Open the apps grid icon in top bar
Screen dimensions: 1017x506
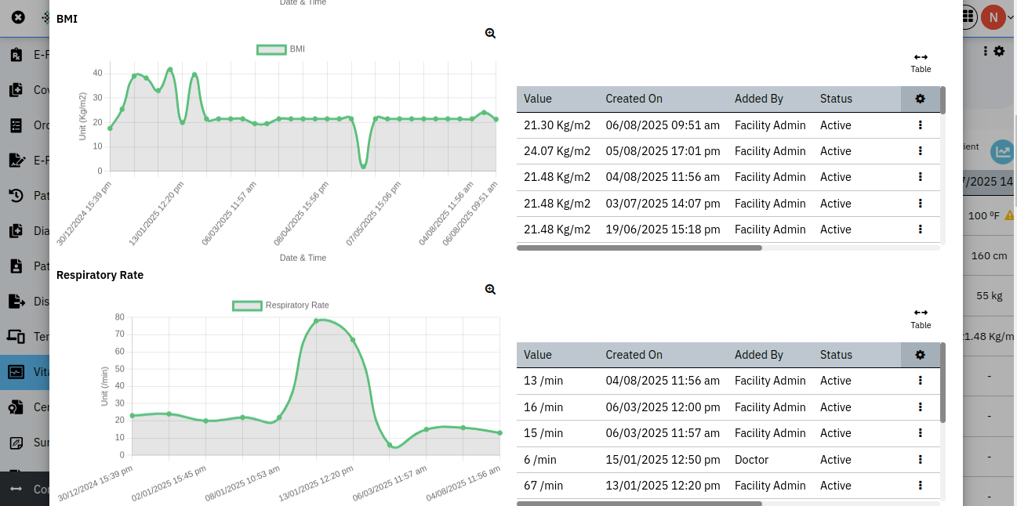tap(967, 16)
